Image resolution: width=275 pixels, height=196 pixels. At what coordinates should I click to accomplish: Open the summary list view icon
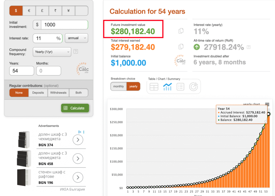(180, 87)
